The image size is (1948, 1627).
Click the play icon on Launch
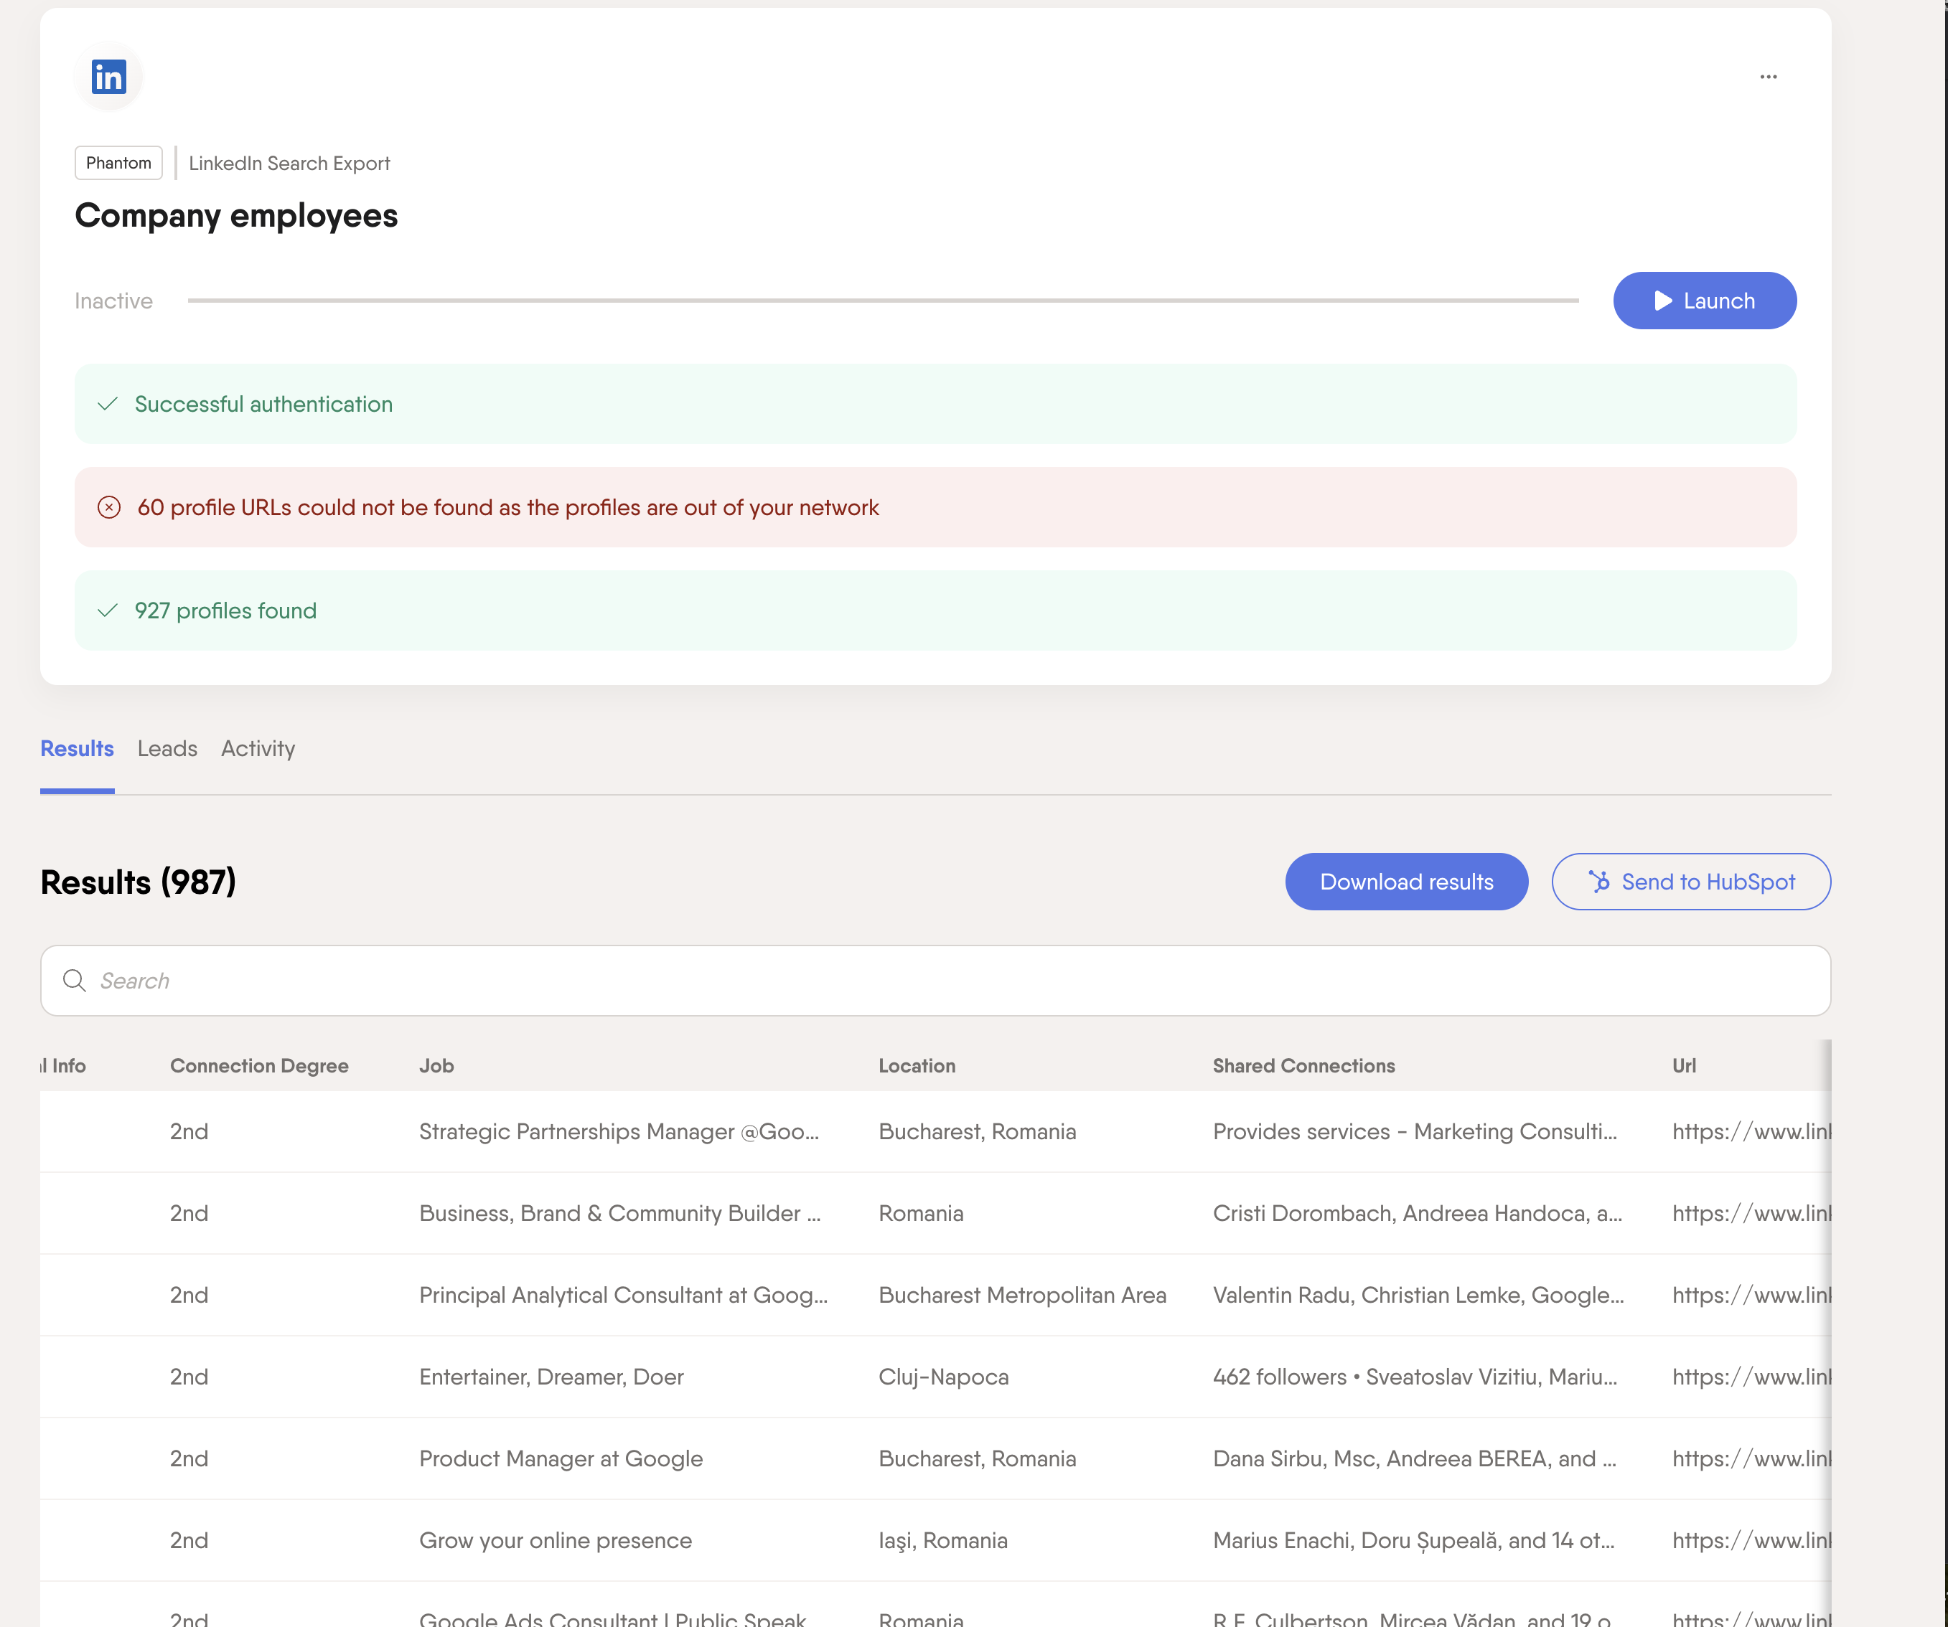[x=1663, y=301]
